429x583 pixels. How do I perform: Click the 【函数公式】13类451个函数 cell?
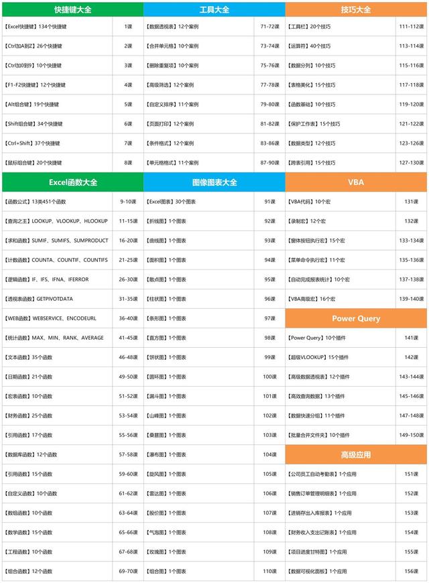57,202
